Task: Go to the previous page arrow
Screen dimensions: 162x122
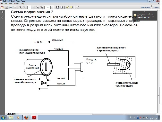Action: pos(21,7)
